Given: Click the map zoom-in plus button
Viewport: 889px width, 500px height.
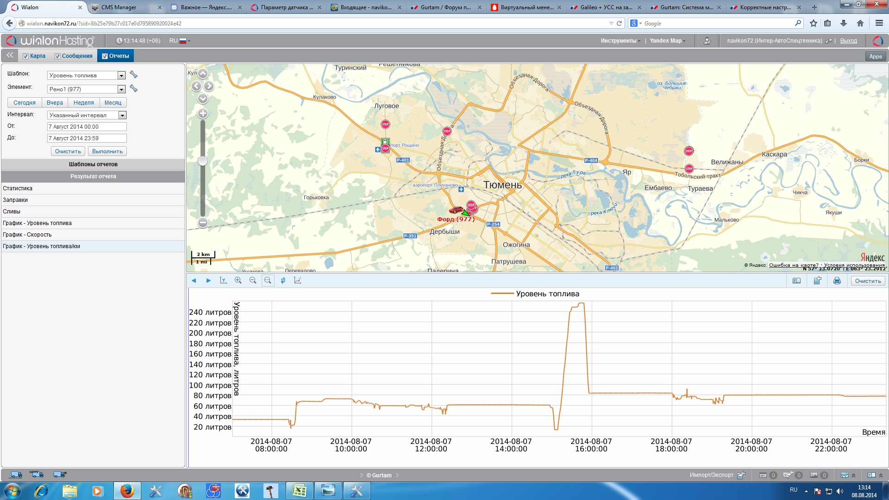Looking at the screenshot, I should (x=203, y=113).
